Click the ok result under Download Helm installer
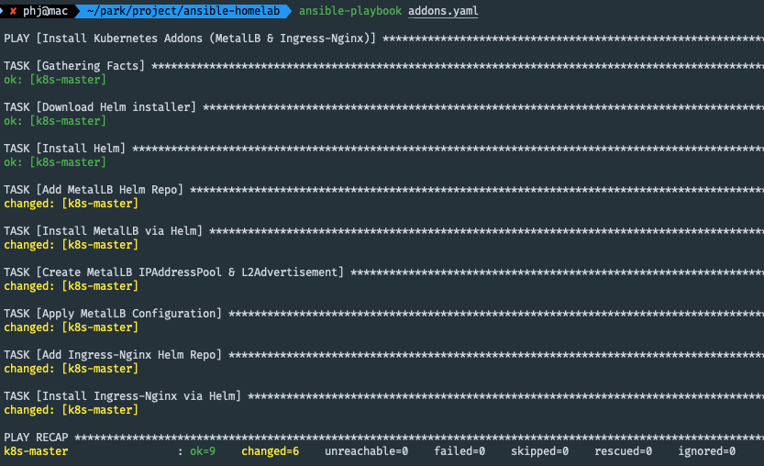 pos(55,121)
